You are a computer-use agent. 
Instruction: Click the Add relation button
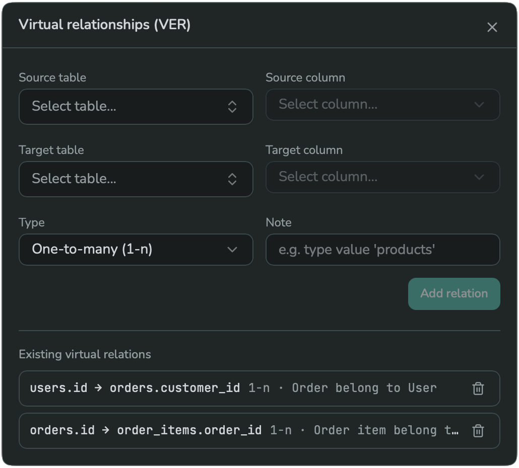click(454, 293)
